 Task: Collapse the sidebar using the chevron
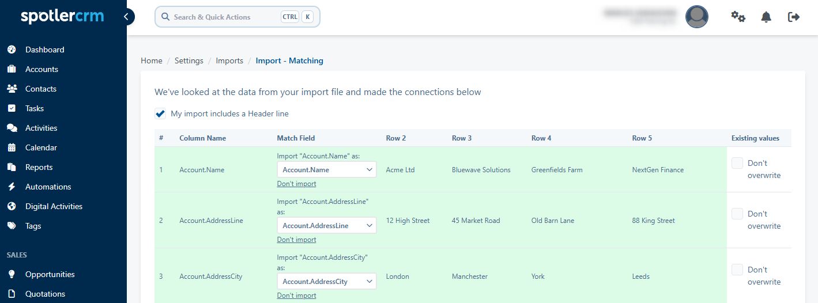pyautogui.click(x=126, y=17)
